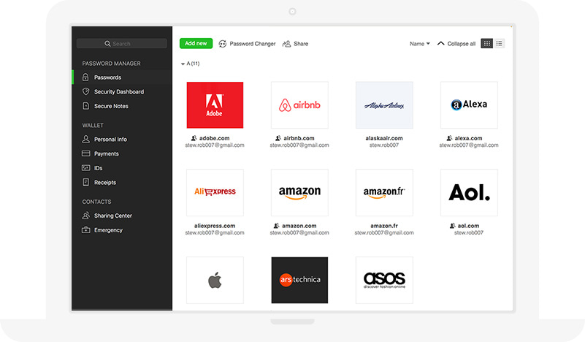The width and height of the screenshot is (585, 342).
Task: Open the Alexa password tile
Action: click(469, 105)
